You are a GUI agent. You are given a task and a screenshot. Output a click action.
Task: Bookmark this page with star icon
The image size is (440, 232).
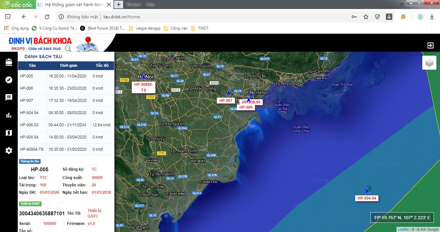click(366, 17)
